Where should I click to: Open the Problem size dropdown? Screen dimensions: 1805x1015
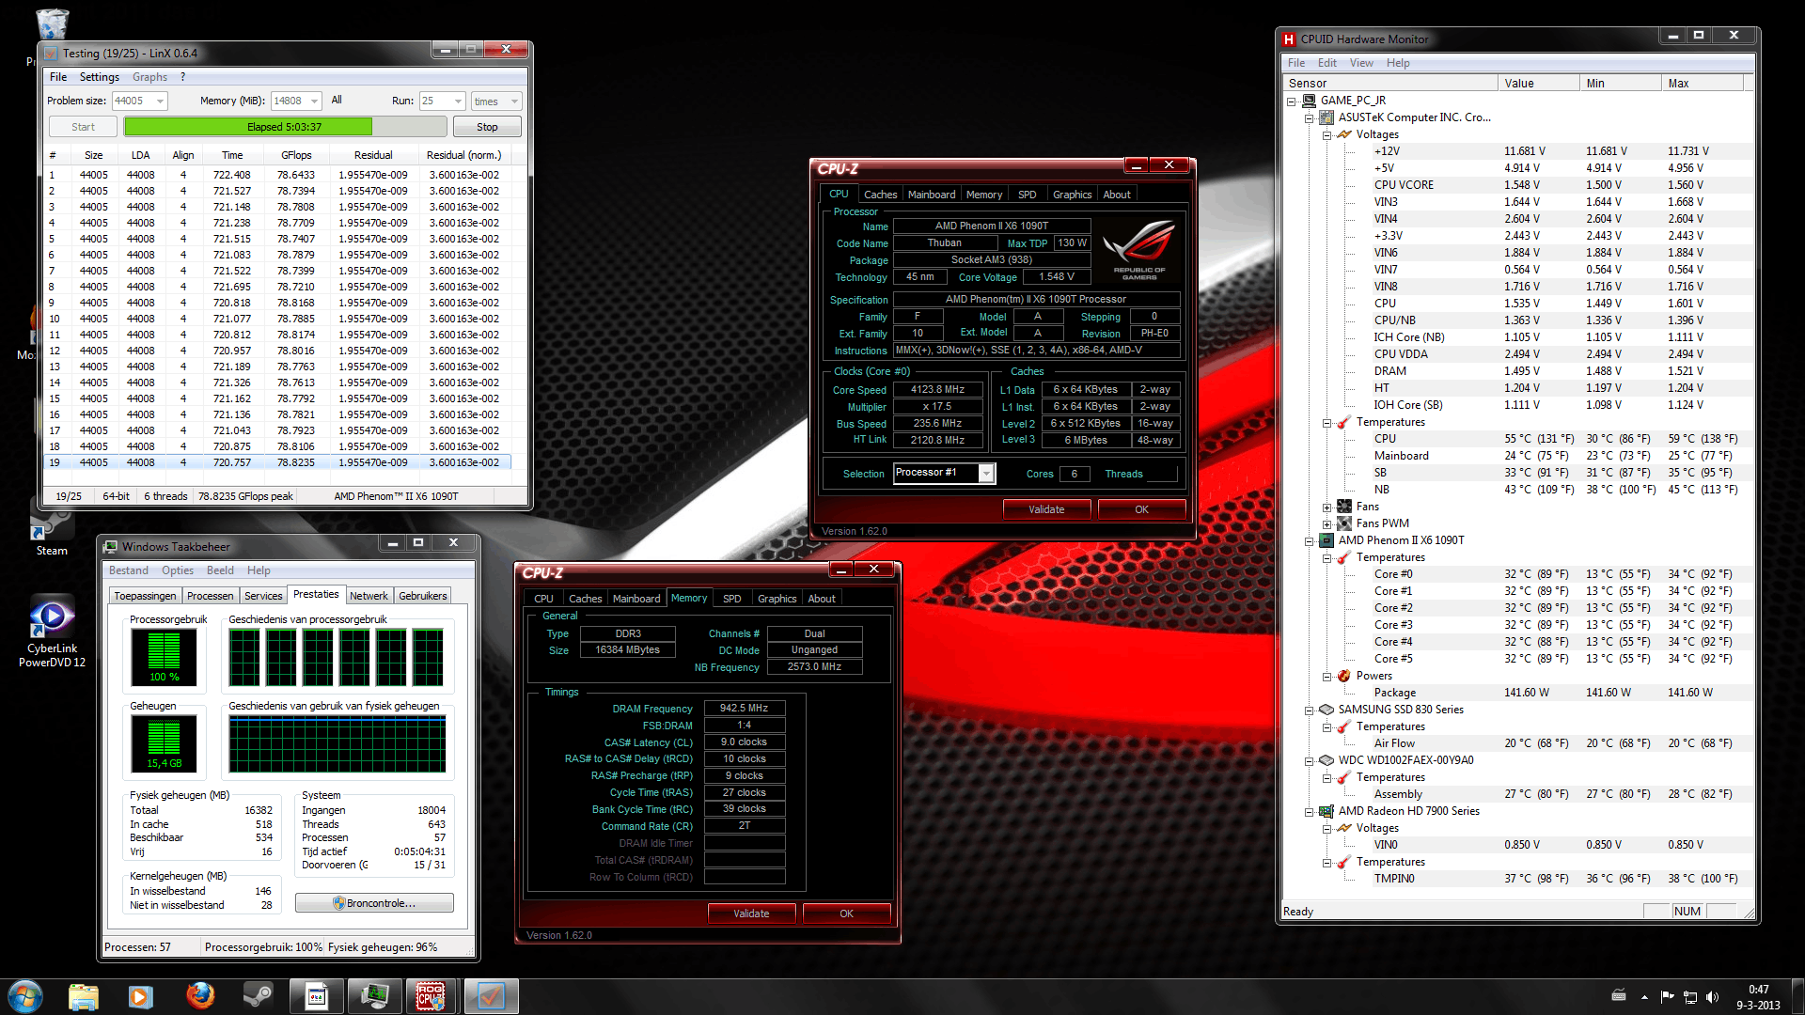pos(161,101)
